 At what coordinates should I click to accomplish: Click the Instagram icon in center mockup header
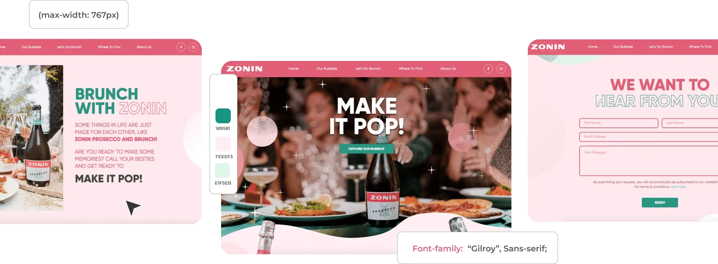pyautogui.click(x=501, y=69)
